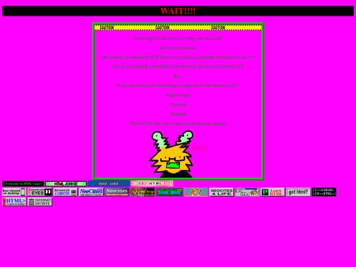Click the 'That's all for now' sentence

coord(178,123)
